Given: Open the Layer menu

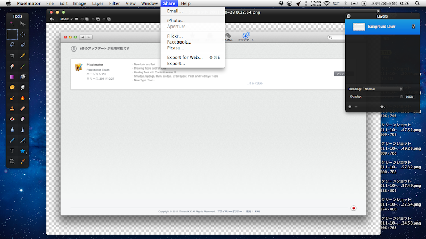Looking at the screenshot, I should [x=97, y=3].
